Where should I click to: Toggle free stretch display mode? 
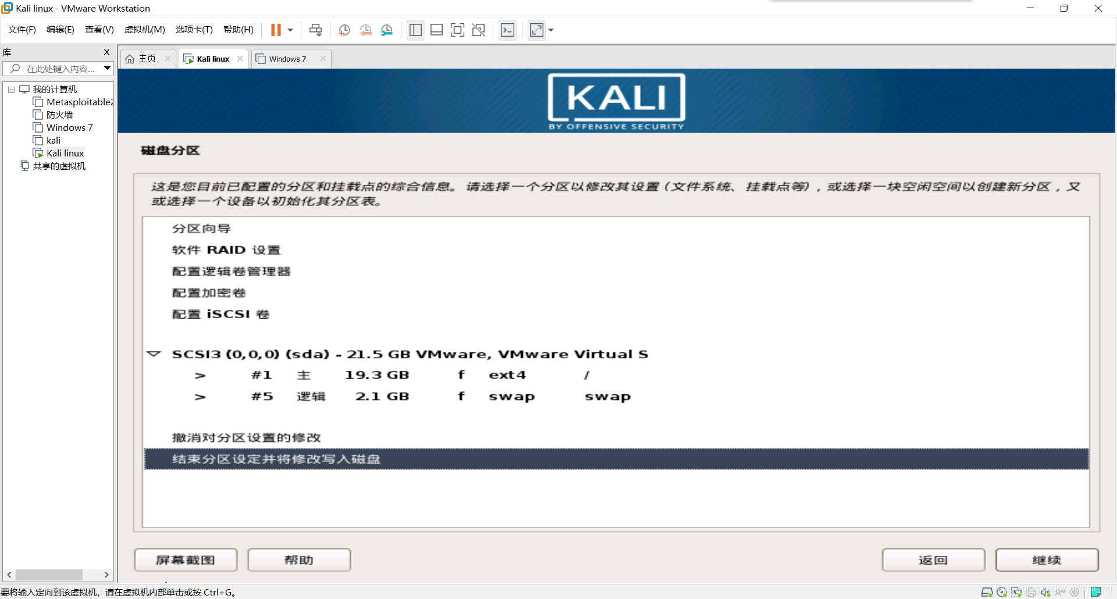pyautogui.click(x=536, y=30)
